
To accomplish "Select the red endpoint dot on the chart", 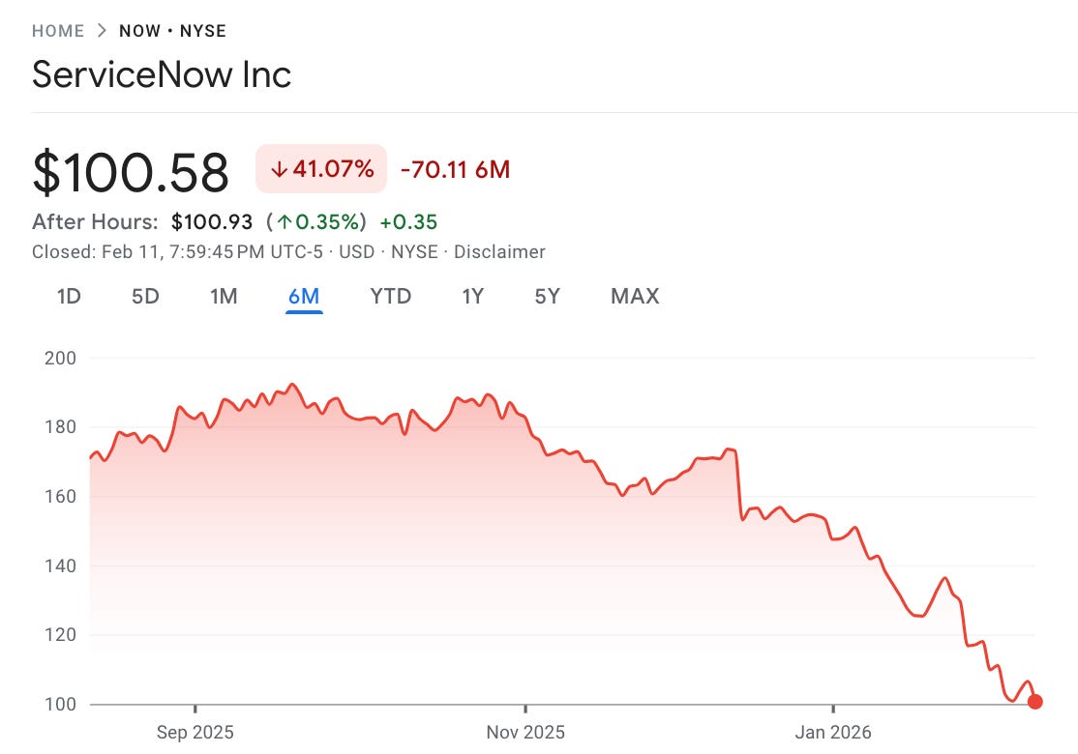I will [1034, 701].
